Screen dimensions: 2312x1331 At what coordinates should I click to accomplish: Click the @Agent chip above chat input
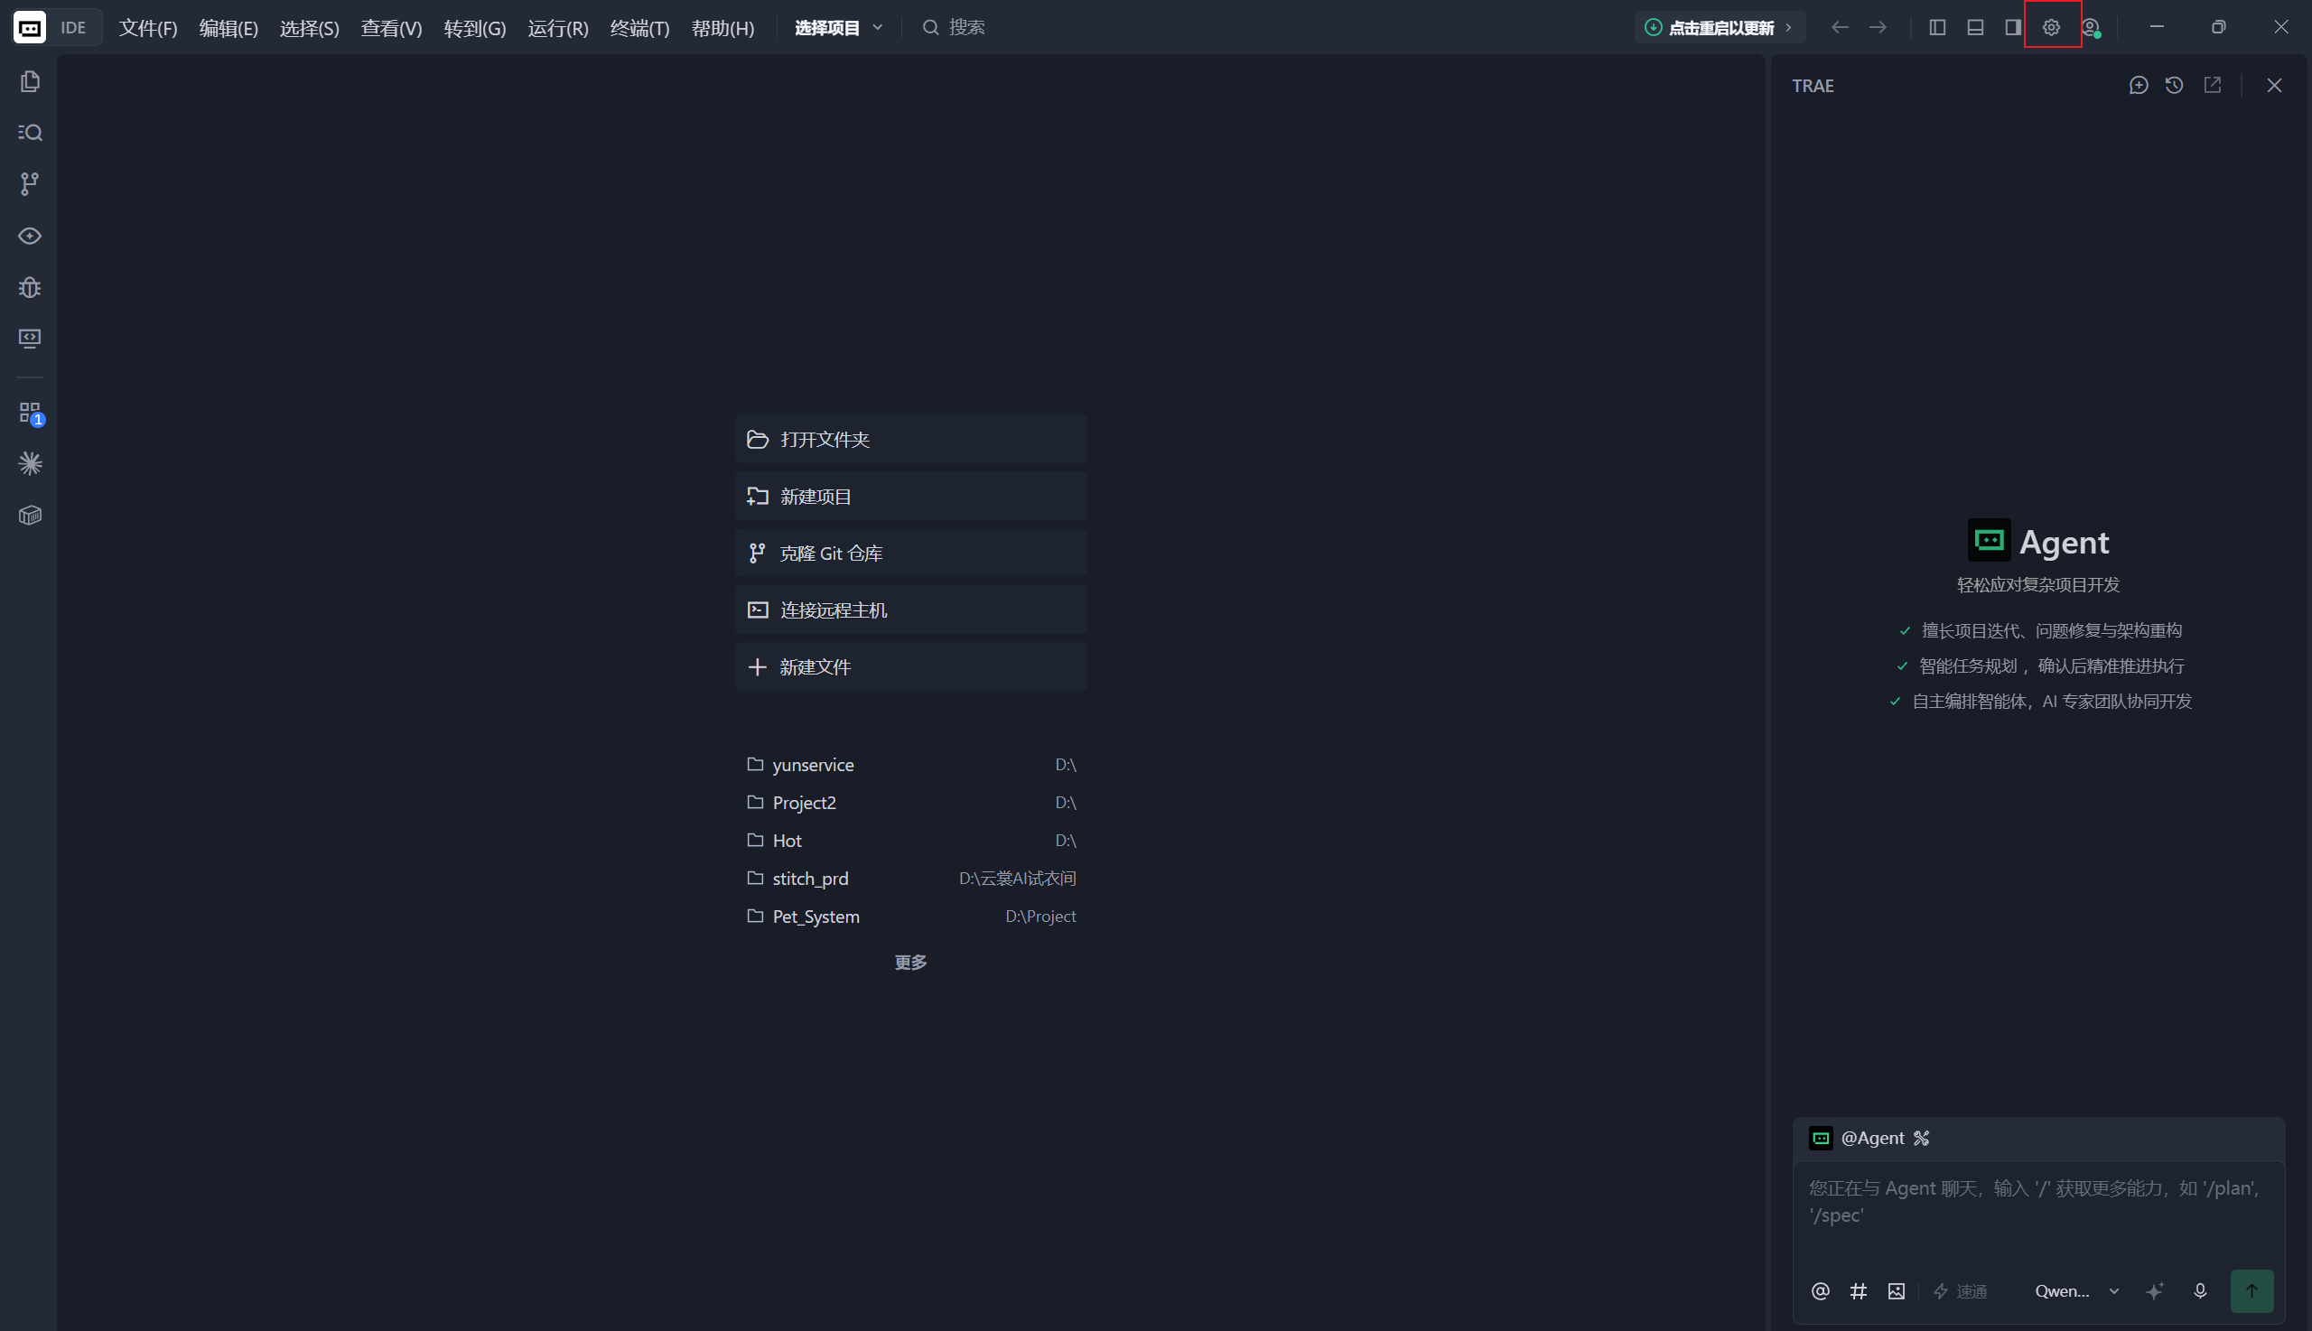(x=1857, y=1138)
